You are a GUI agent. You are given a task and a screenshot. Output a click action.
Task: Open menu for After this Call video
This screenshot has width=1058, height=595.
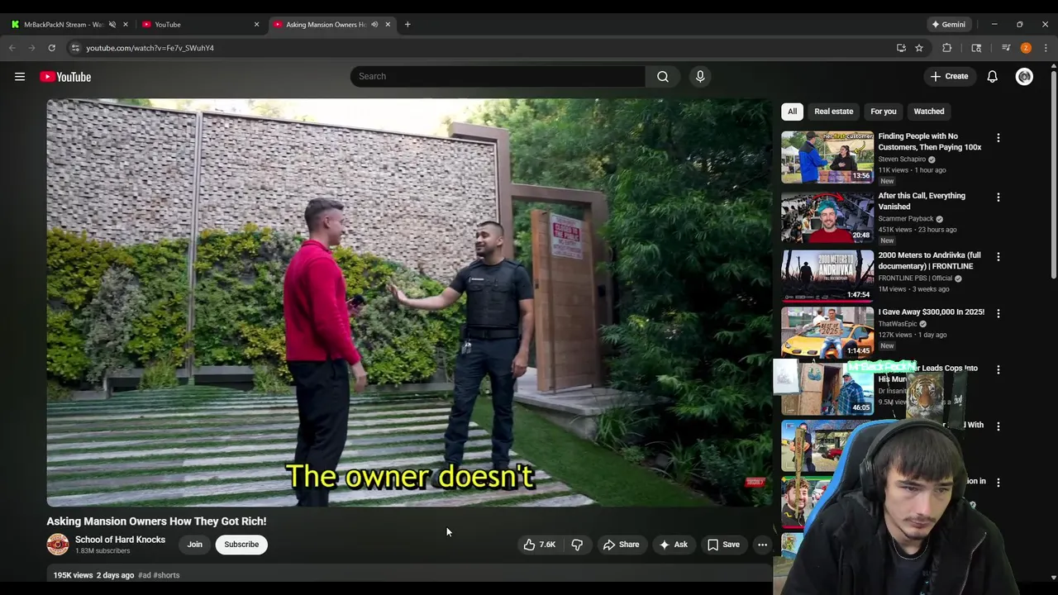(x=998, y=198)
